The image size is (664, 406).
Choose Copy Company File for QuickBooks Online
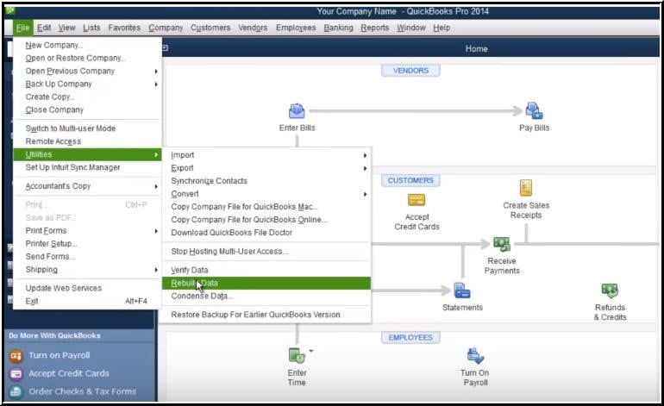(266, 220)
